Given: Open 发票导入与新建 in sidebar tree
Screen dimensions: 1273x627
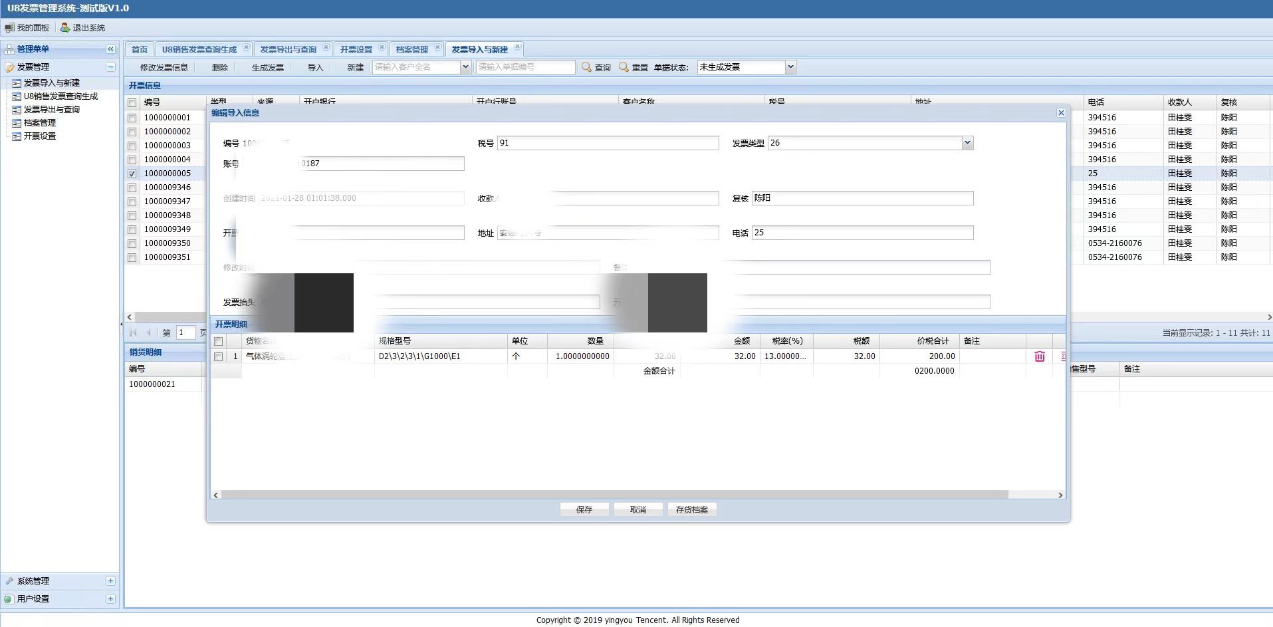Looking at the screenshot, I should (x=51, y=83).
